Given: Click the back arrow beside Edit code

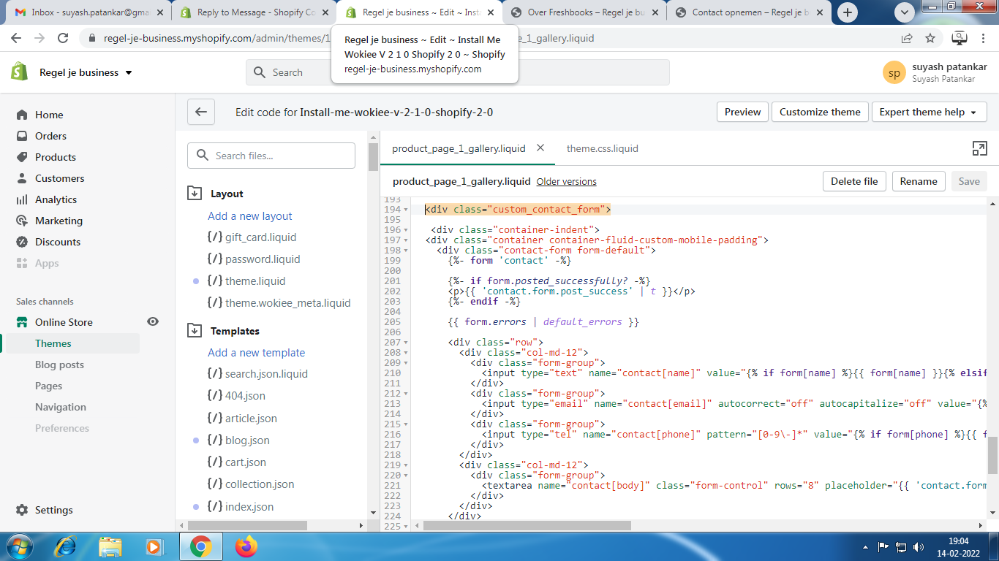Looking at the screenshot, I should (200, 112).
